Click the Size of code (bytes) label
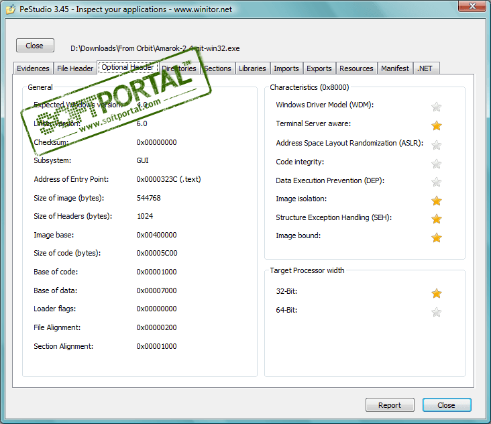Screen dimensions: 491x424 coord(67,254)
